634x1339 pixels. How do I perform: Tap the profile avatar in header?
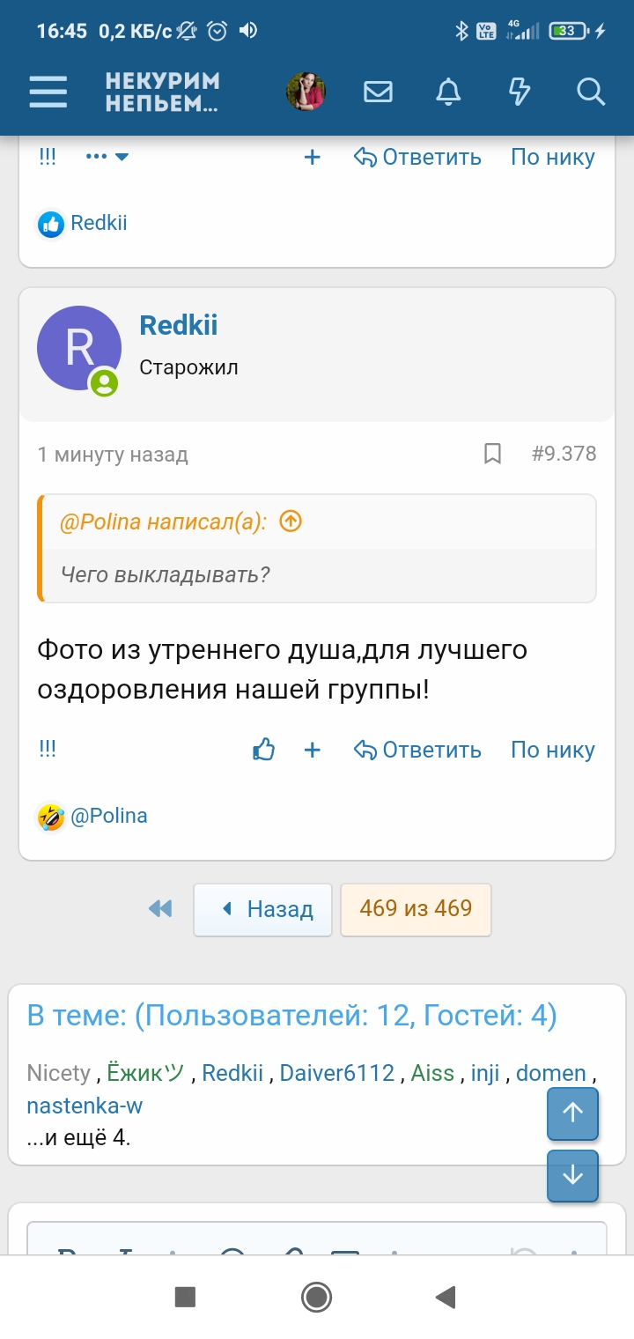click(306, 92)
